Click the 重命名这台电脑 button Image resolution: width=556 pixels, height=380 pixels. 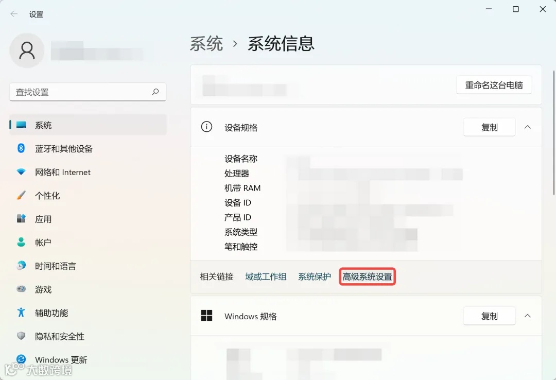(x=494, y=85)
